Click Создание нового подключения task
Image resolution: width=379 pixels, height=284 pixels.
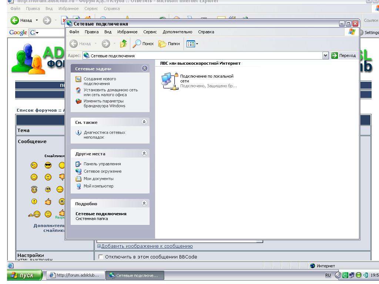point(99,81)
